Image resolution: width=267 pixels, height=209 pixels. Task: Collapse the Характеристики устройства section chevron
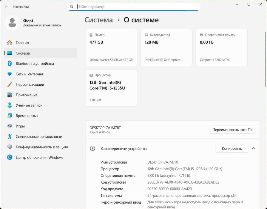click(x=254, y=148)
